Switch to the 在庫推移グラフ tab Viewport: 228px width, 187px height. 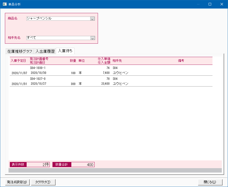[x=20, y=51]
